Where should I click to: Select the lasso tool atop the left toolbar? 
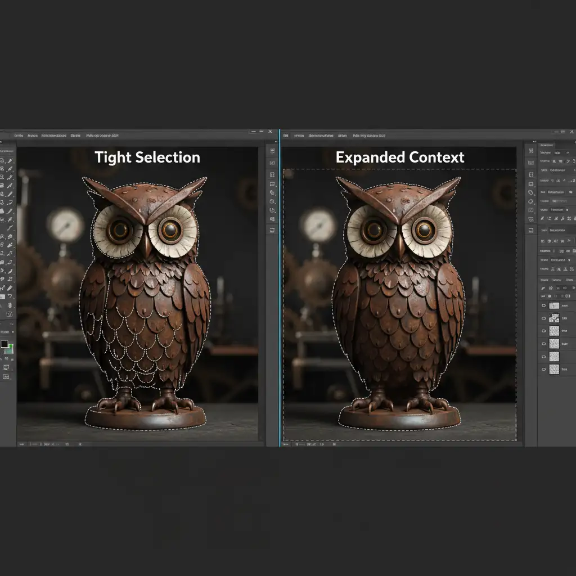[x=3, y=161]
